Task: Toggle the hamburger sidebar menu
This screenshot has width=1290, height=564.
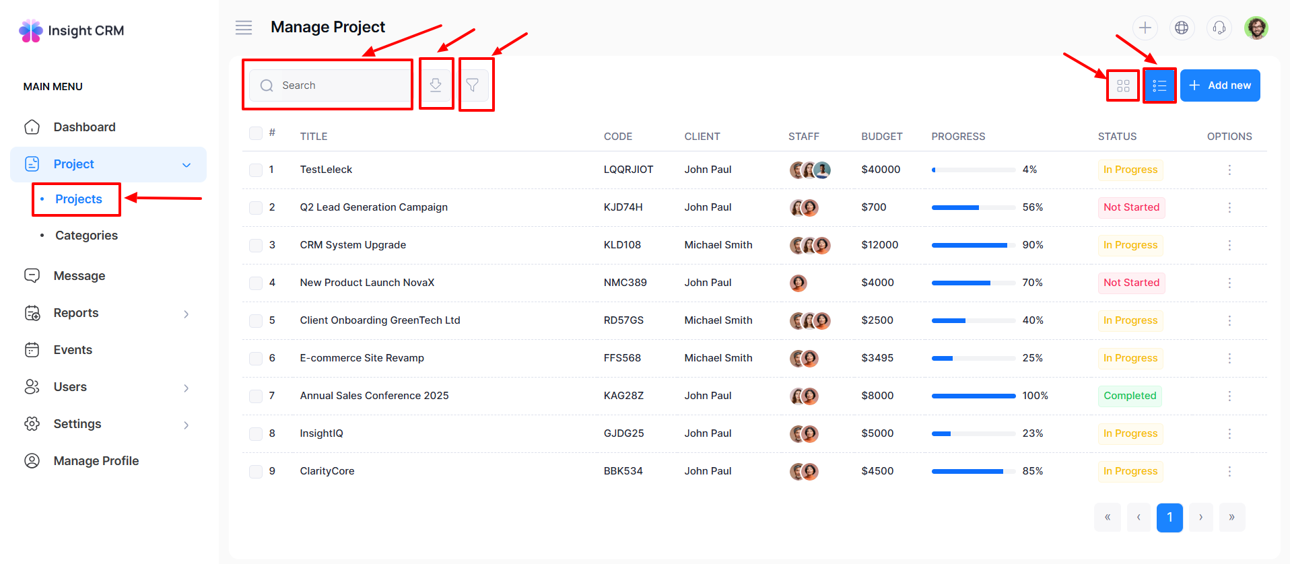Action: pyautogui.click(x=244, y=28)
